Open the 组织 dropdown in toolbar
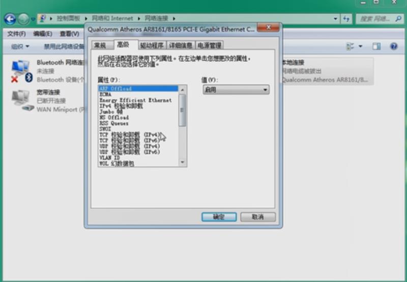 [x=20, y=46]
